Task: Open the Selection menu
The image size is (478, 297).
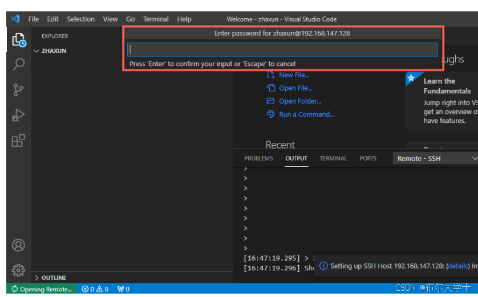Action: coord(81,19)
